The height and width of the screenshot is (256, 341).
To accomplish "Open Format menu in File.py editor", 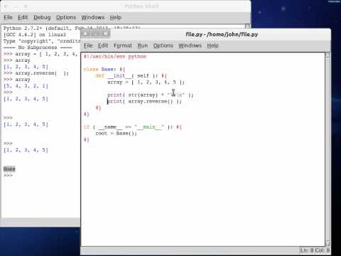I will [123, 46].
